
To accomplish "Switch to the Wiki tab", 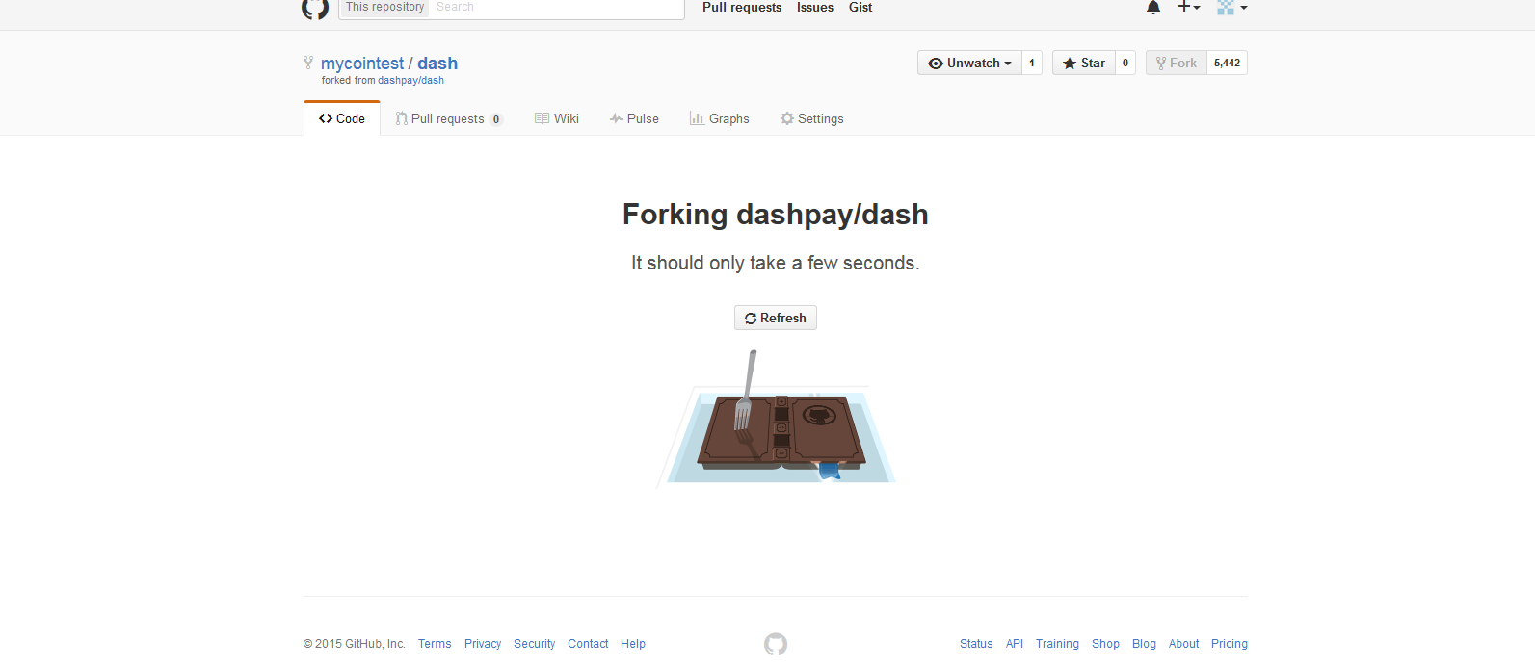I will pyautogui.click(x=557, y=119).
